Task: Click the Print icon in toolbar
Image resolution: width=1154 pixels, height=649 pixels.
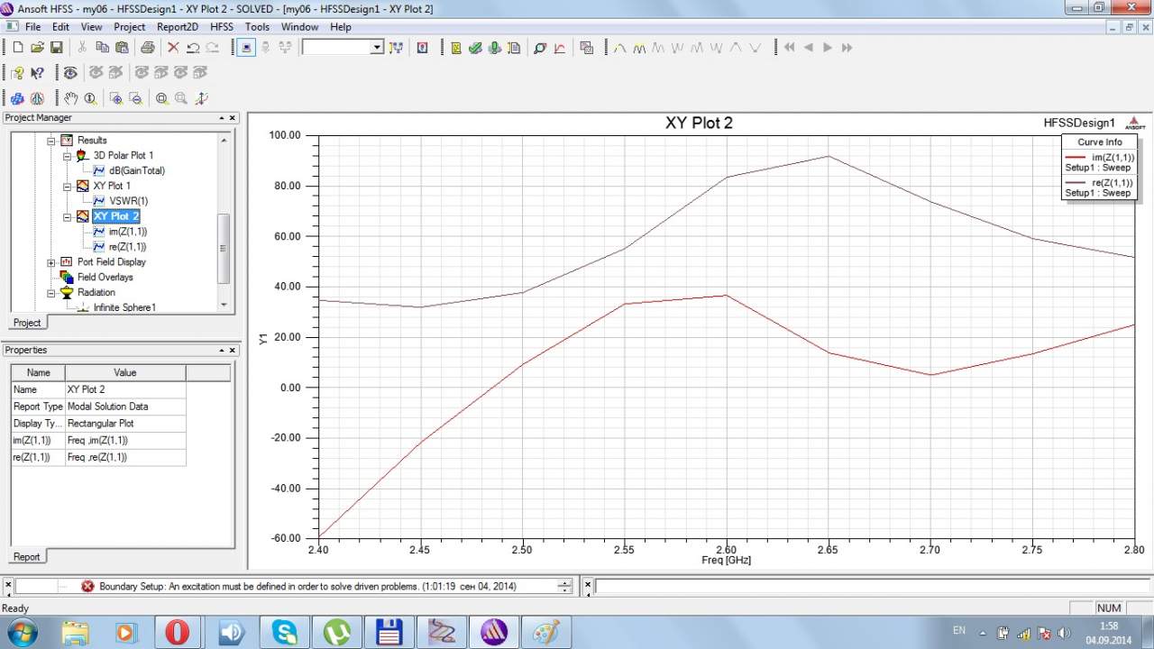Action: coord(147,48)
